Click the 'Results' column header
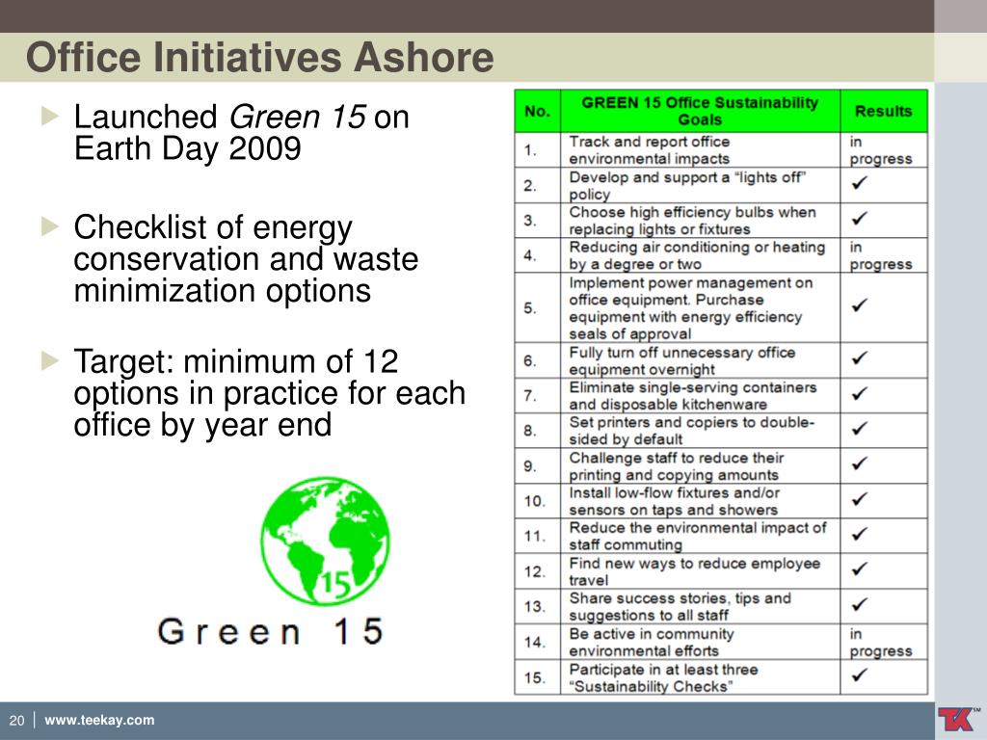 pos(883,112)
